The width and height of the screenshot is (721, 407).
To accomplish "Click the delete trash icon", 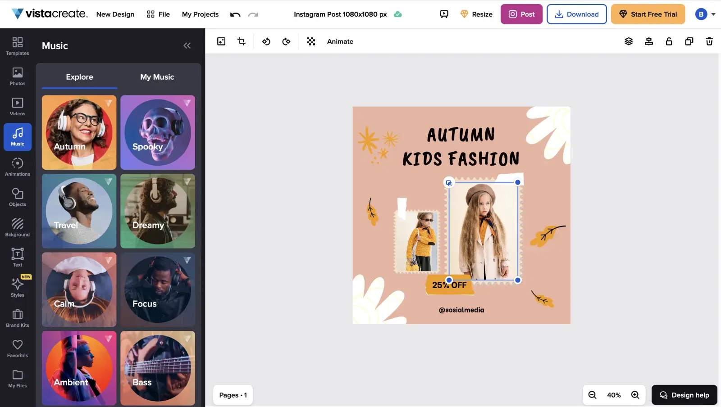I will click(x=709, y=41).
